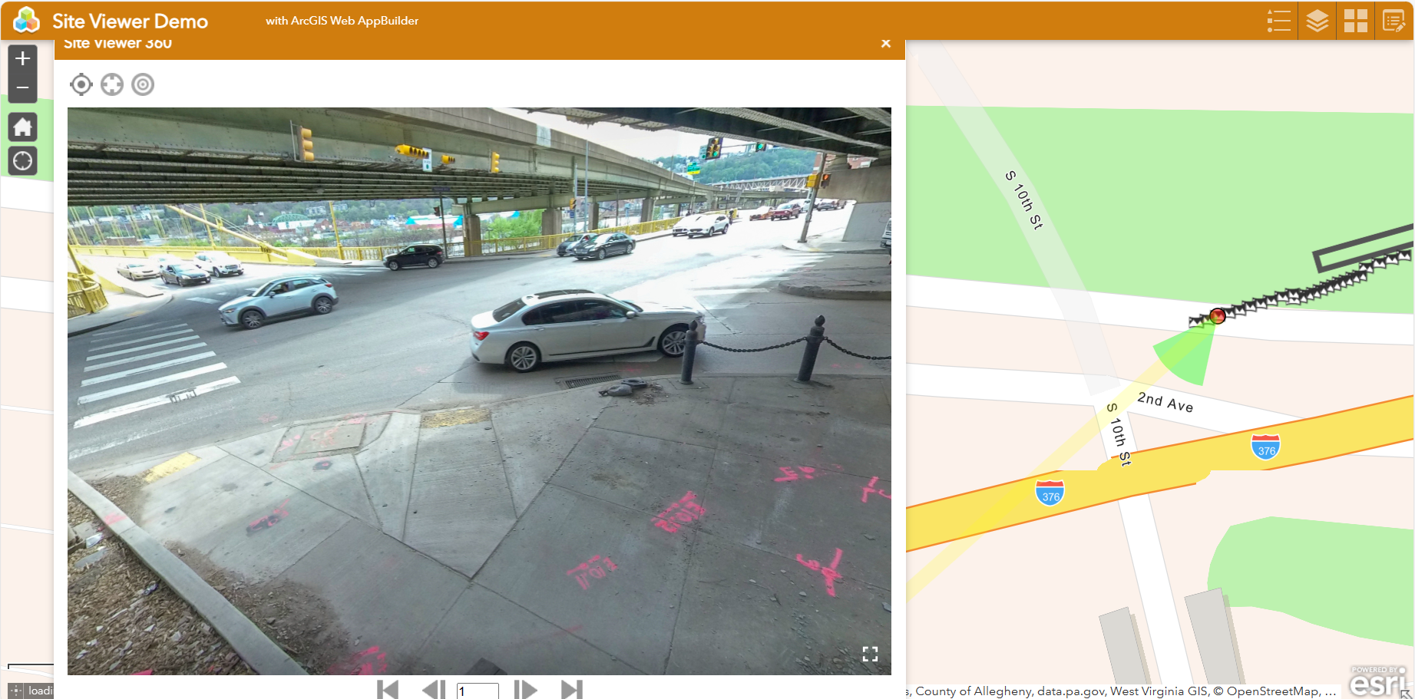Step back to the previous frame

coord(434,689)
